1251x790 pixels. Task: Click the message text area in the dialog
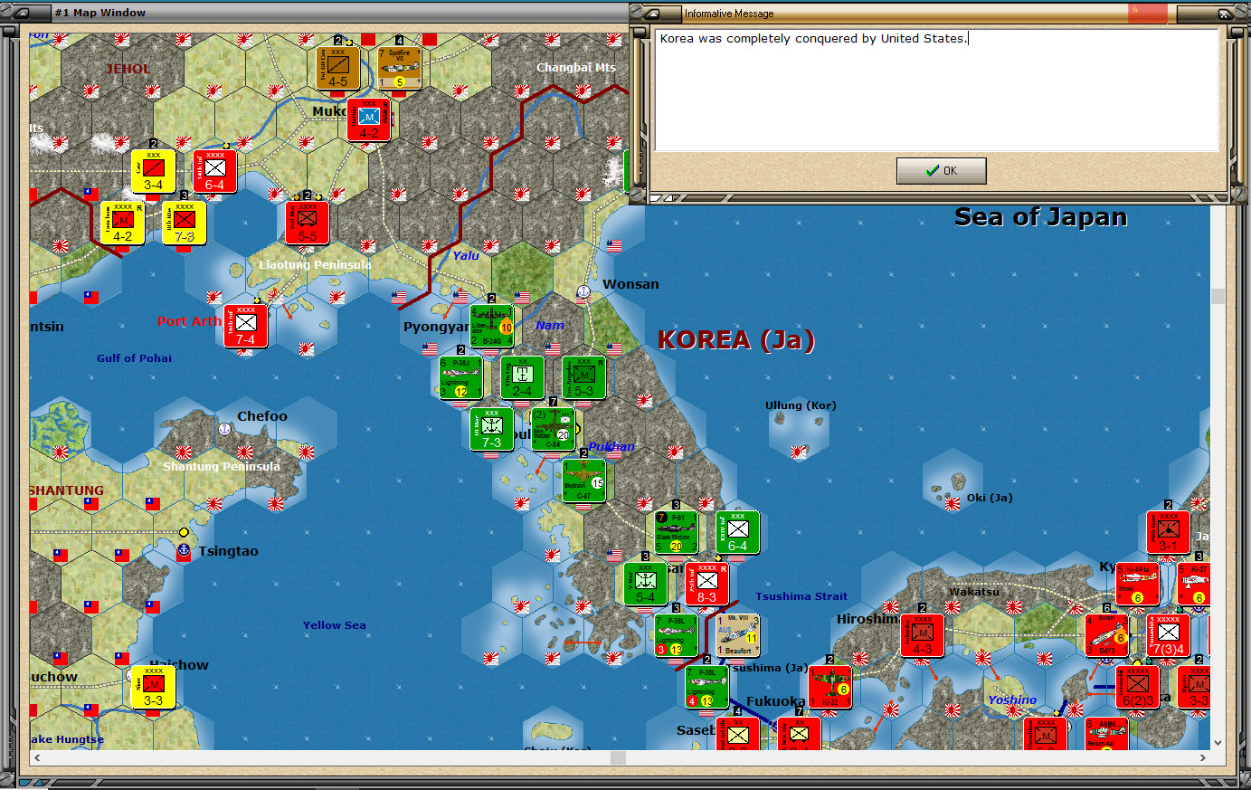pos(936,89)
